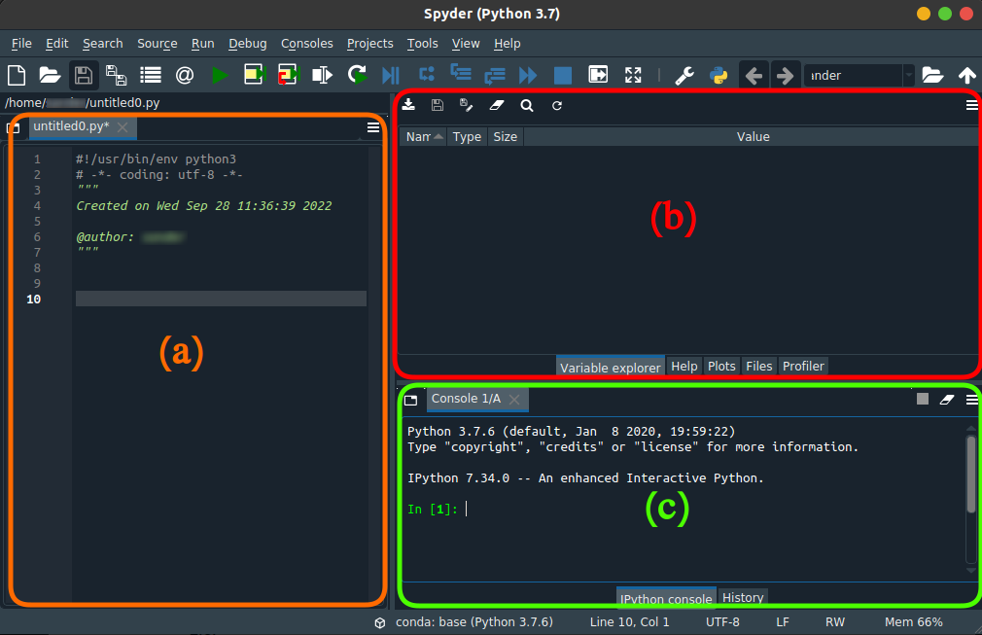The image size is (982, 635).
Task: Expand the working directory dropdown arrow
Action: pos(908,75)
